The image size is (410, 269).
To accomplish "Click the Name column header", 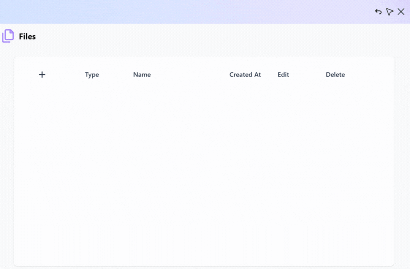I will [142, 74].
